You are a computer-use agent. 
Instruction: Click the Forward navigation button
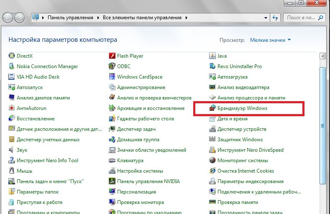20,18
